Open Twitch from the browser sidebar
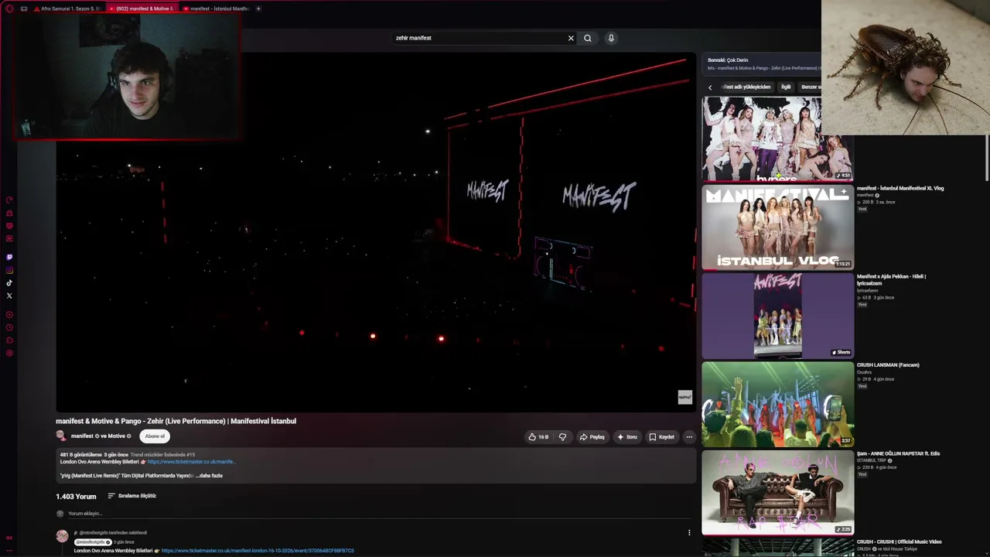Screen dimensions: 990x557 (x=9, y=257)
